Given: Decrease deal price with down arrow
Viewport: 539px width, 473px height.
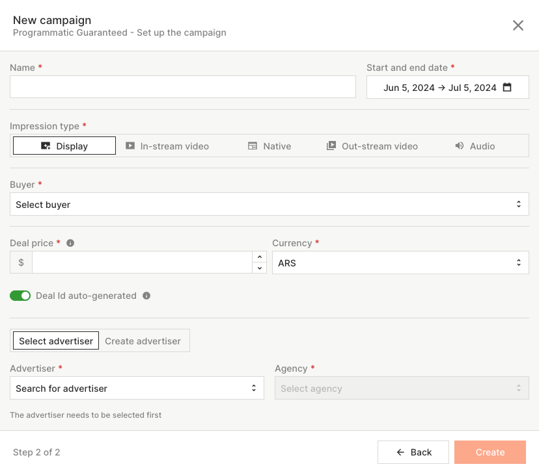Looking at the screenshot, I should [260, 268].
